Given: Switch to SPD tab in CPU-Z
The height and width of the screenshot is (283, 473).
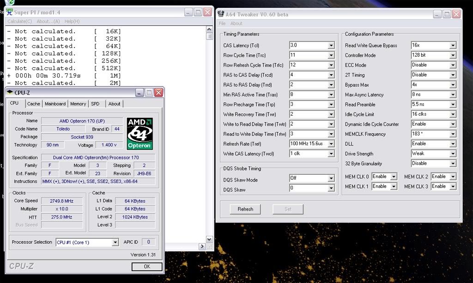Looking at the screenshot, I should coord(95,104).
